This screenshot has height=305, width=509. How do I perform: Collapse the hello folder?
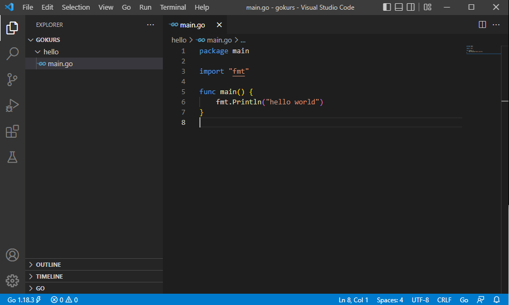coord(94,52)
